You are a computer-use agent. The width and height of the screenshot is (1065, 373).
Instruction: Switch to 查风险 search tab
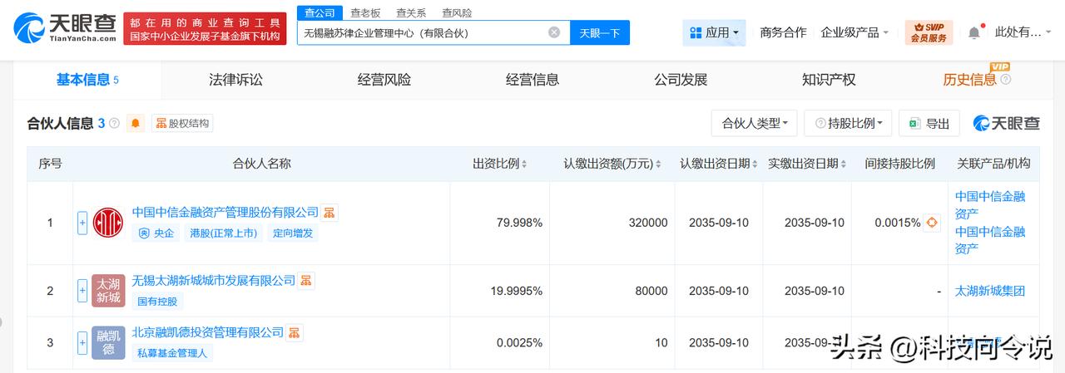457,12
